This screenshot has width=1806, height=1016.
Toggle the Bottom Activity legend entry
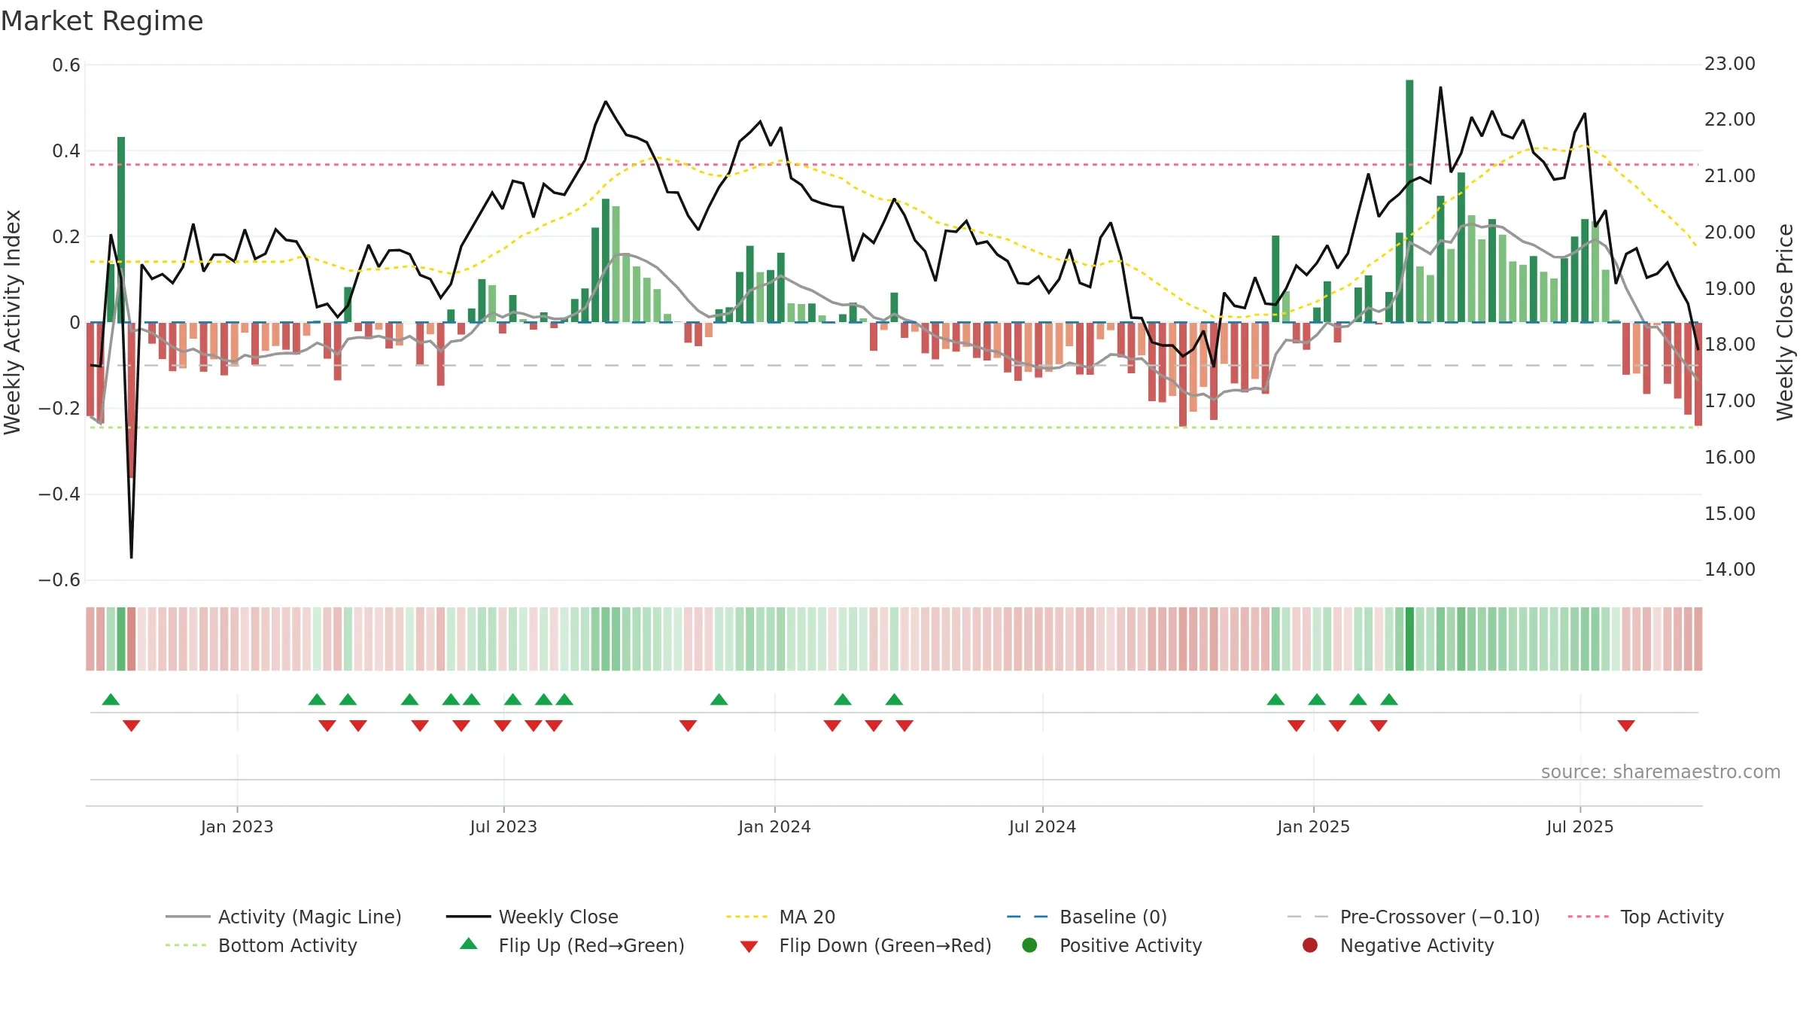pos(261,945)
